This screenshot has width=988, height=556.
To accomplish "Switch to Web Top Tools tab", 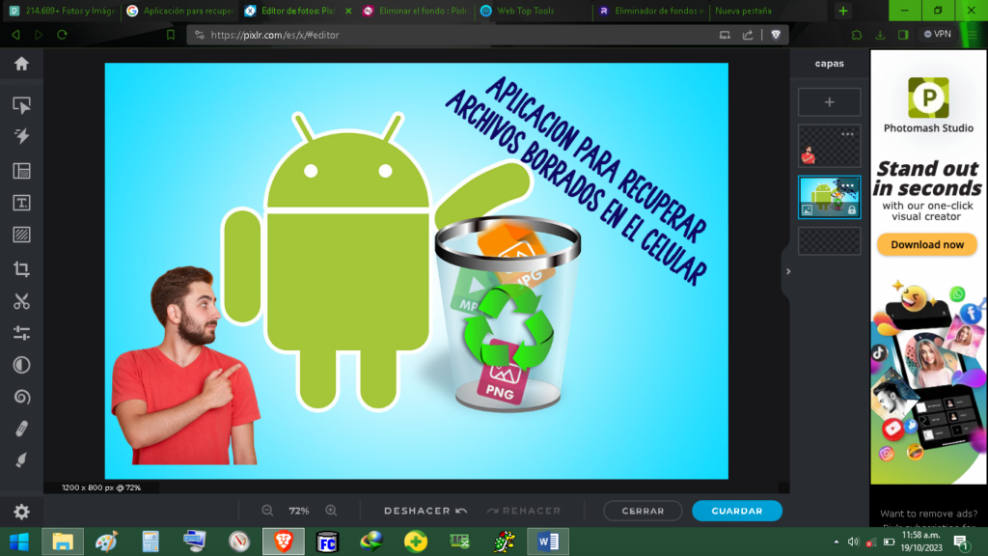I will [534, 11].
